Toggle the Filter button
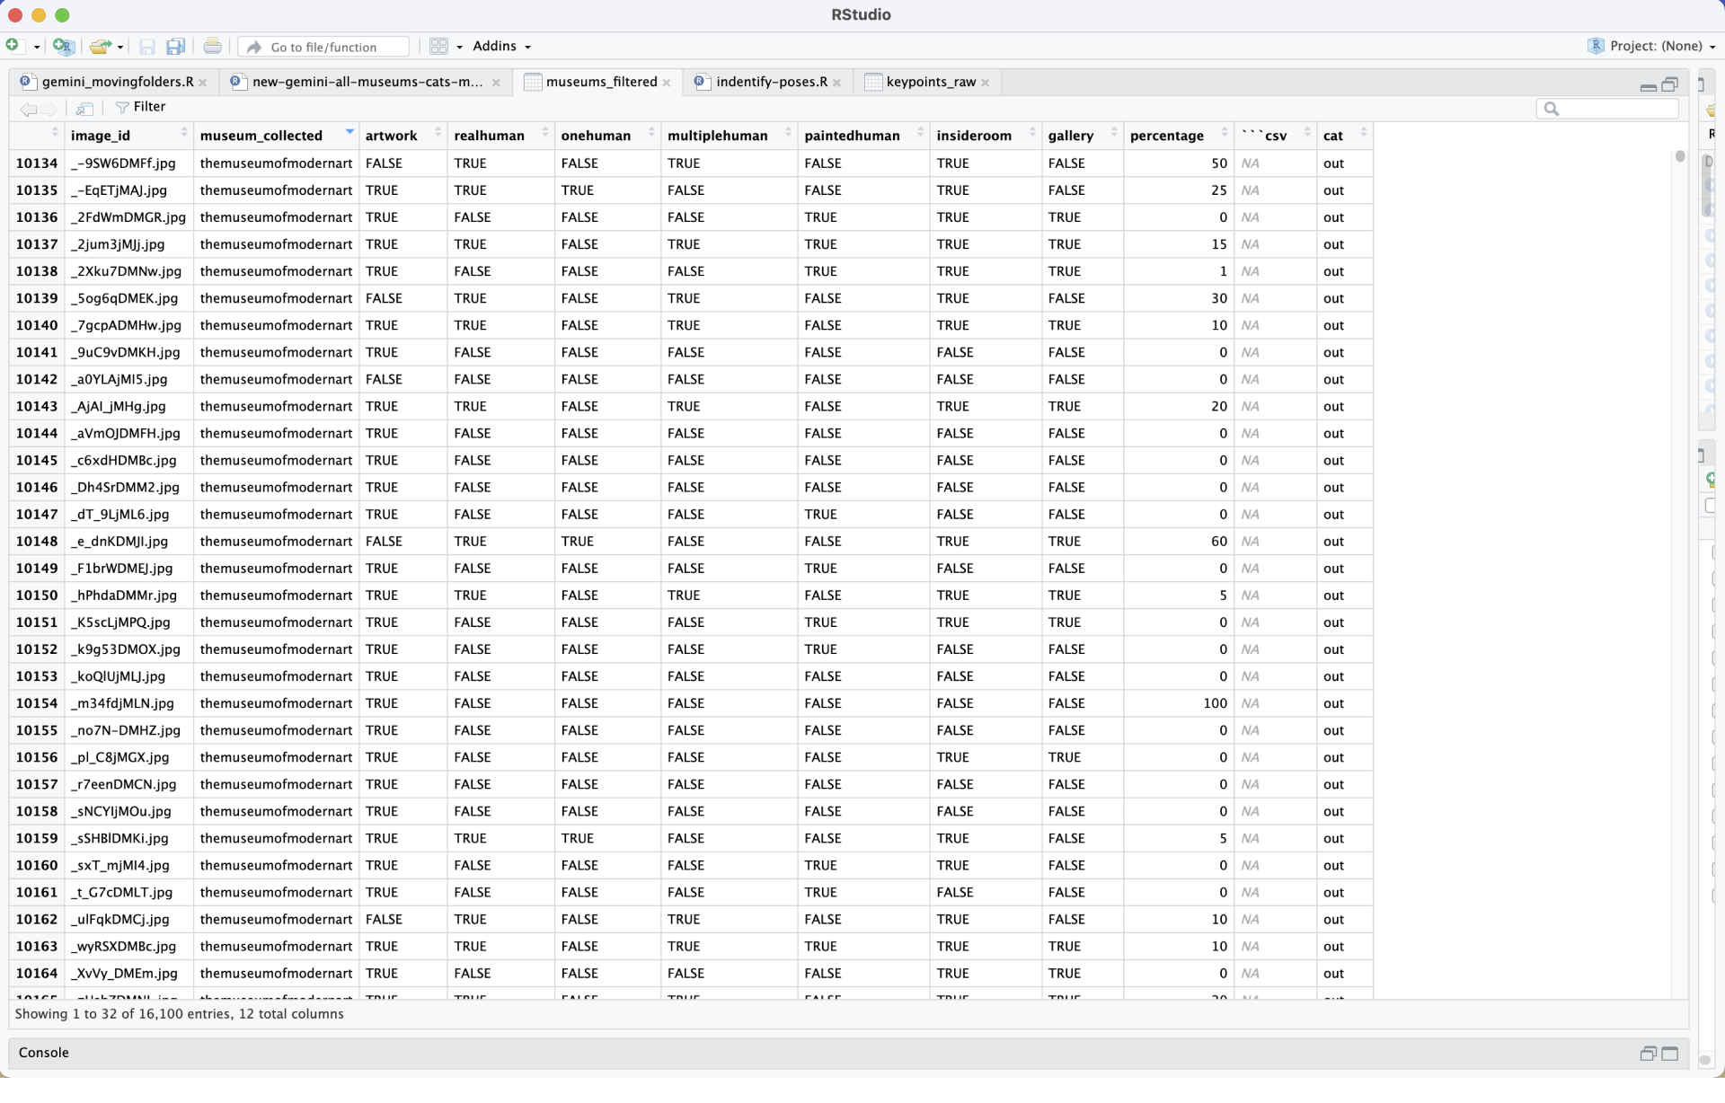 click(140, 107)
